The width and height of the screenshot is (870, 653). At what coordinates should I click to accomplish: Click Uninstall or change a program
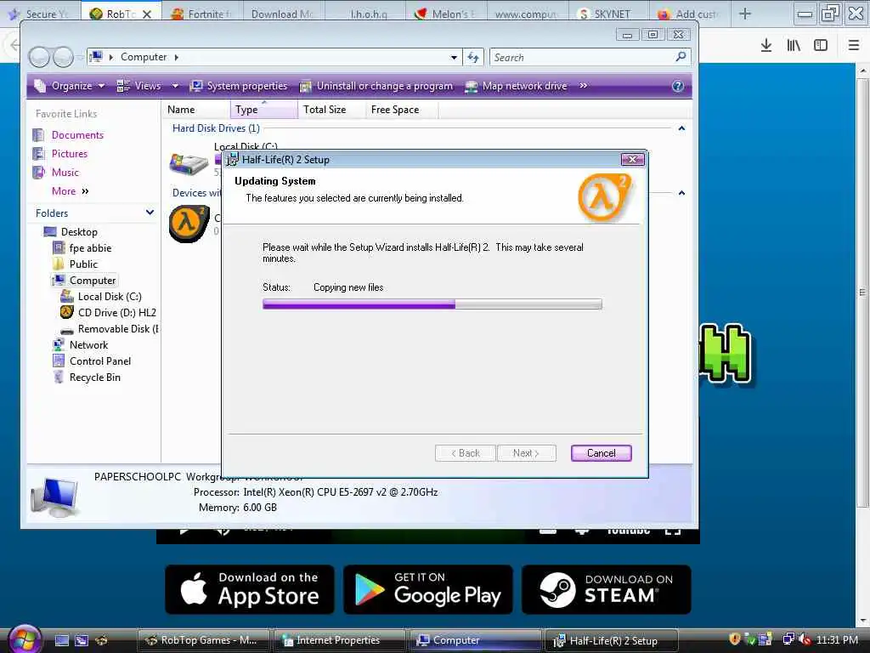coord(376,86)
